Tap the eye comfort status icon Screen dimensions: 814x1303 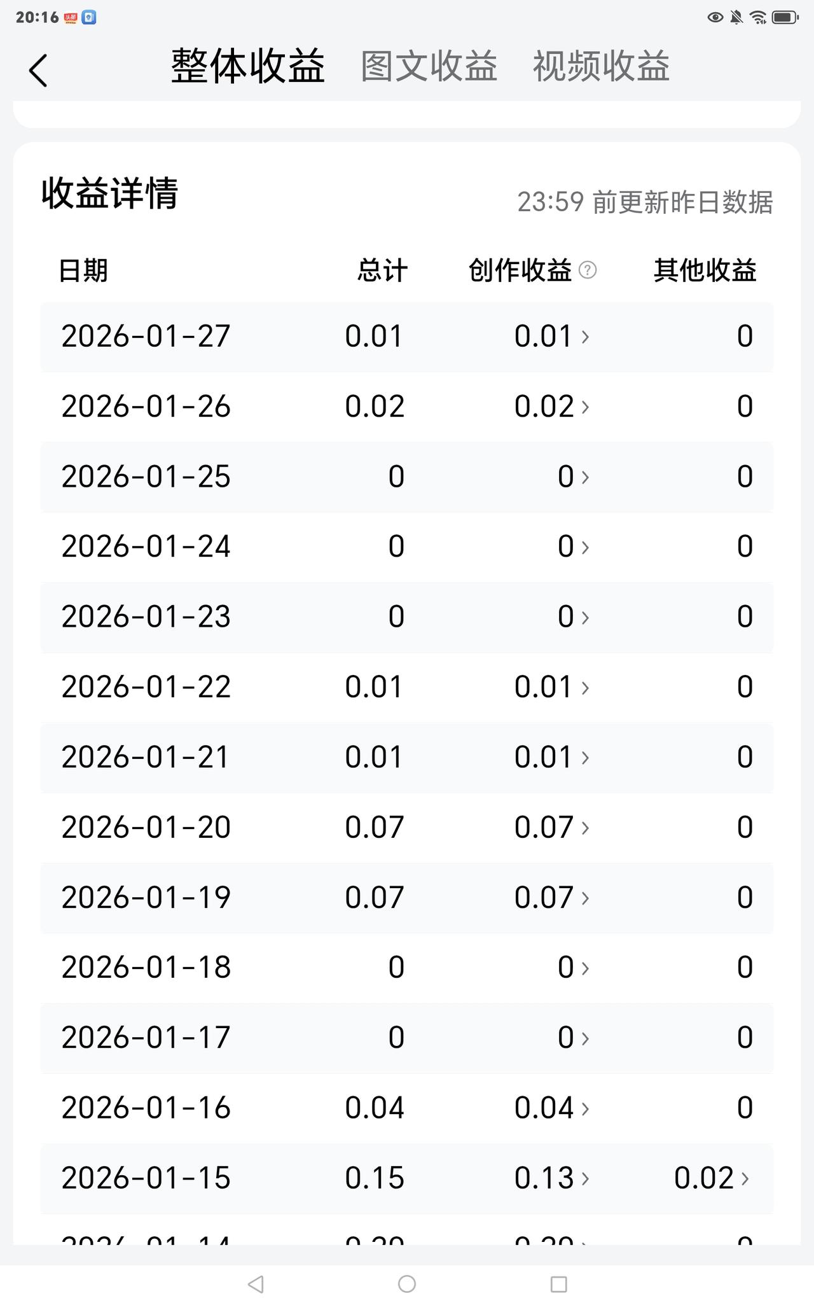click(x=715, y=18)
